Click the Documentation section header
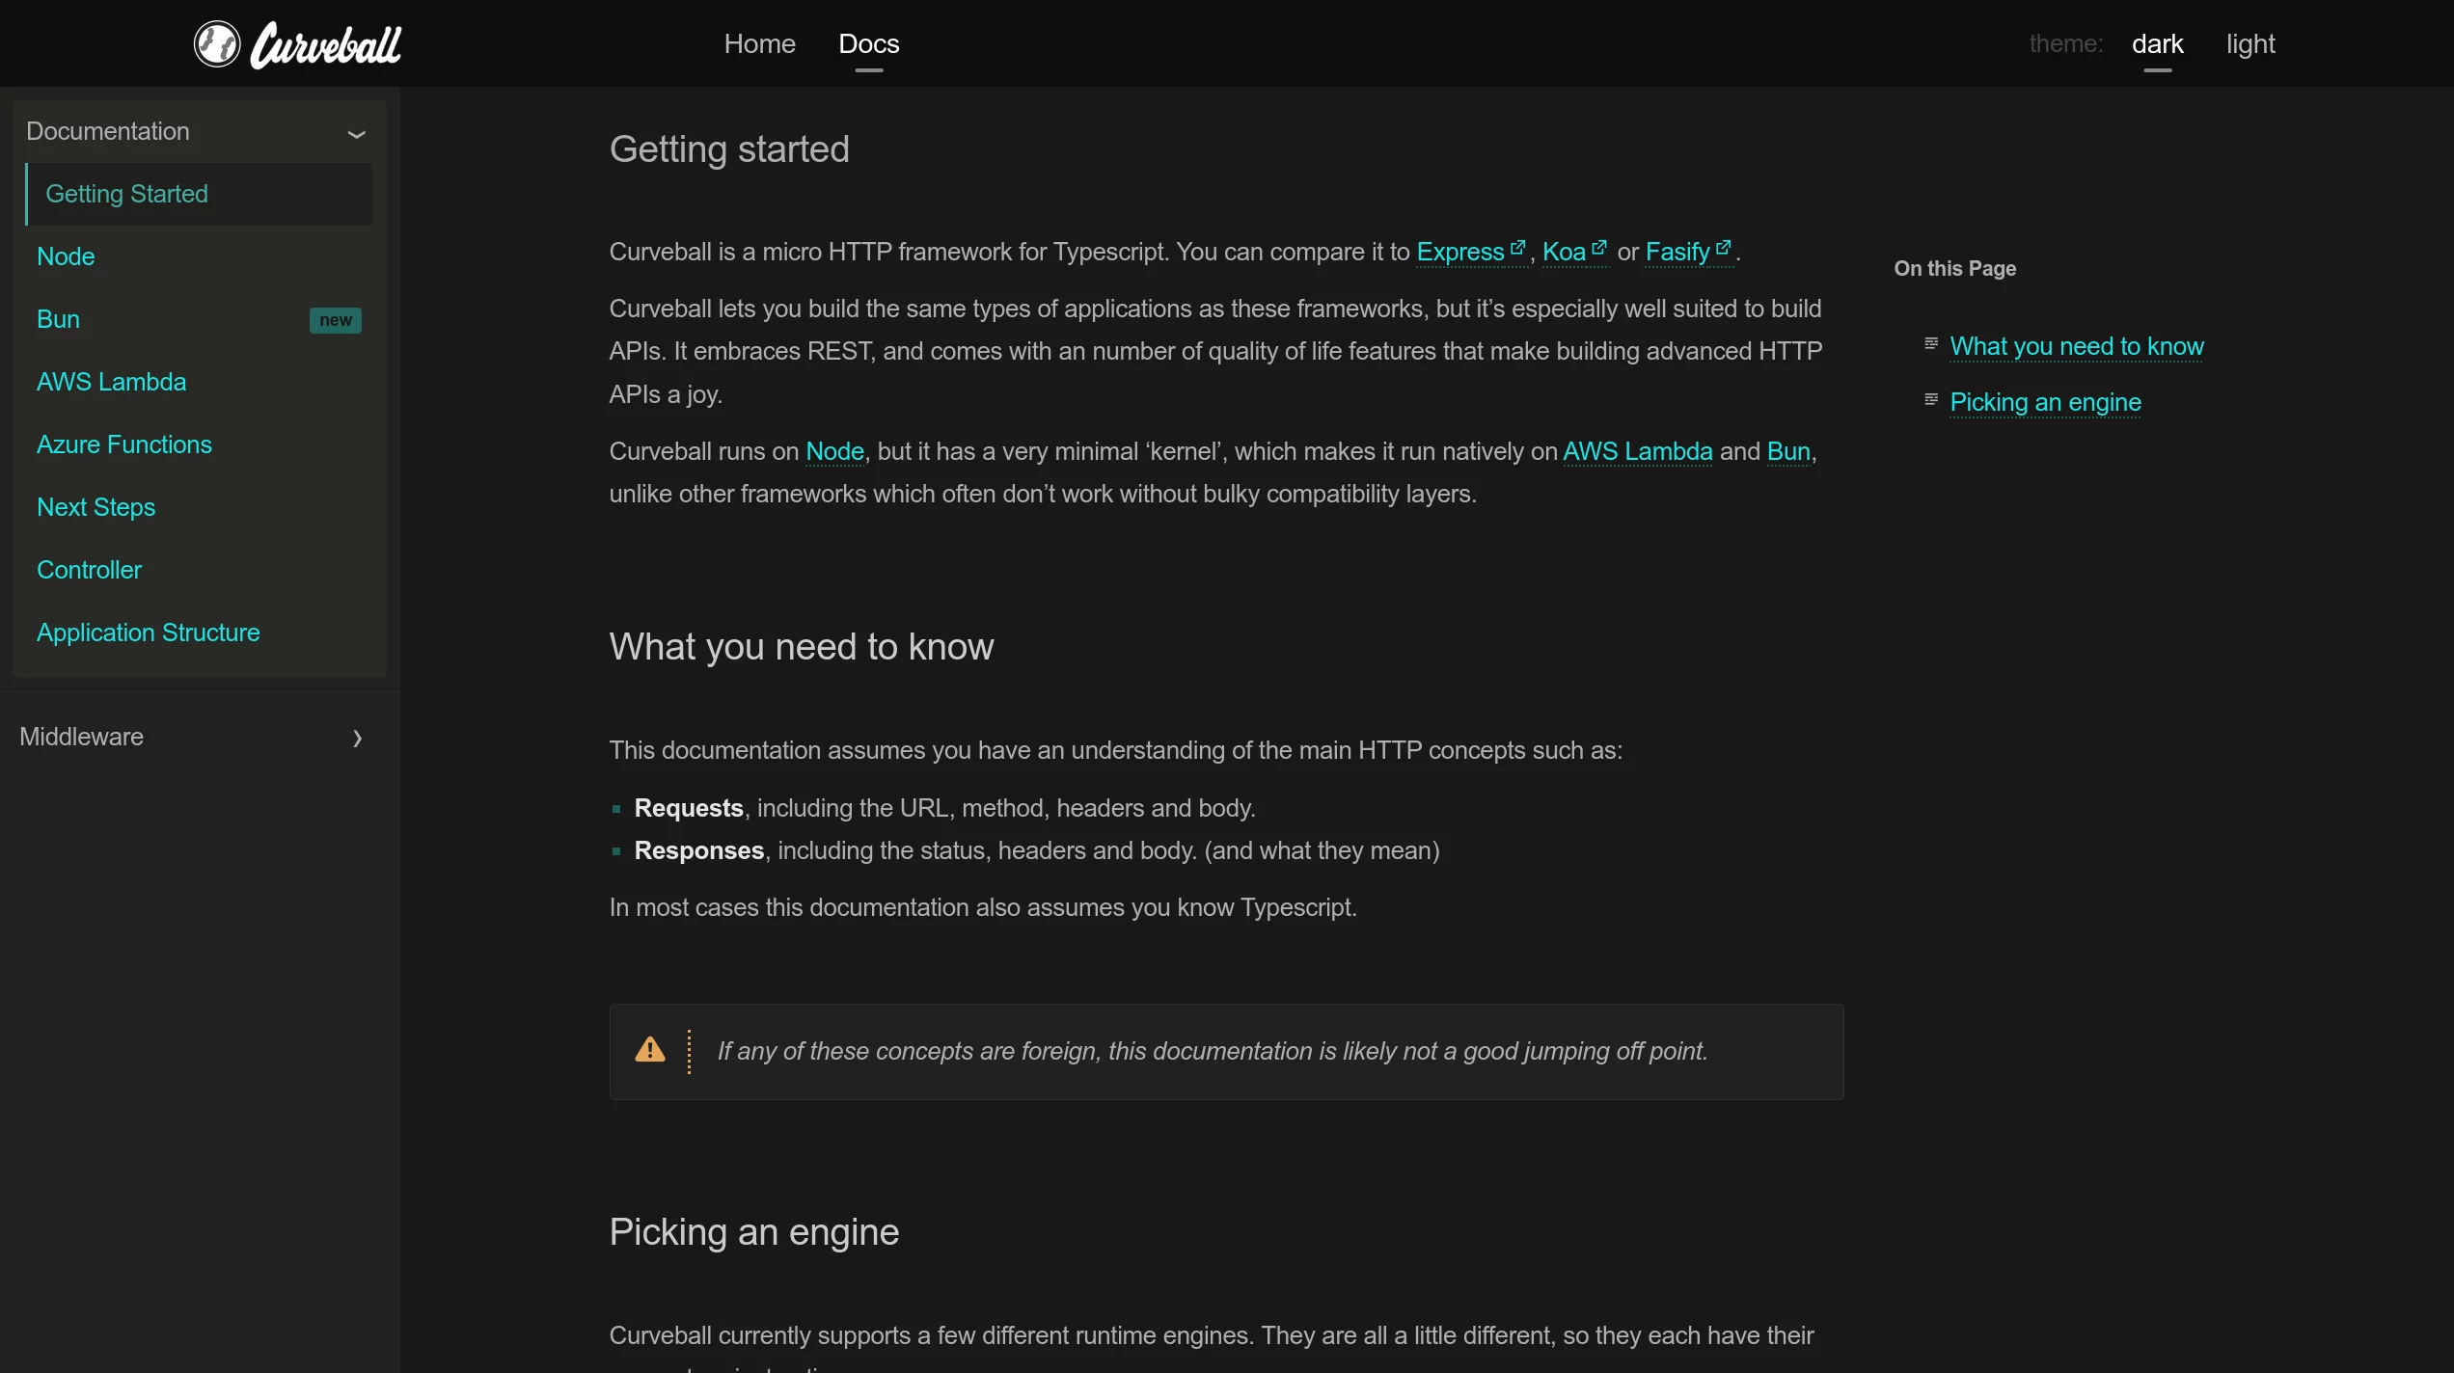Viewport: 2454px width, 1373px height. 108,132
